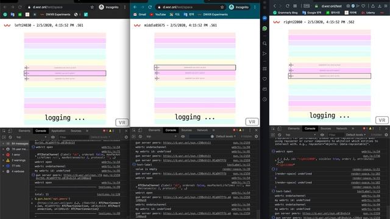Click the VR button in the right window

382,120
